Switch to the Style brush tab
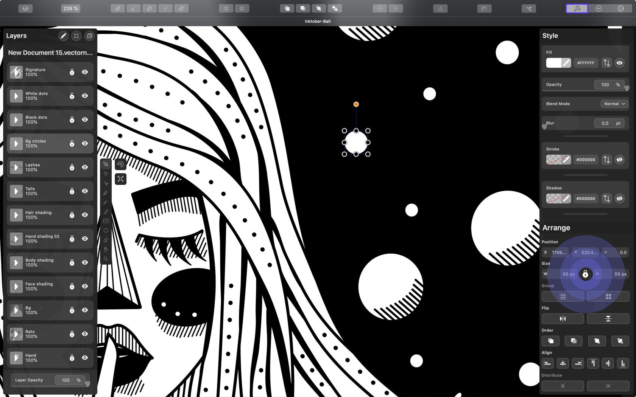 (x=577, y=8)
